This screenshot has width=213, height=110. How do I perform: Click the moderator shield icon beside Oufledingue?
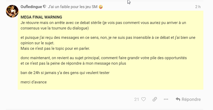click(44, 7)
